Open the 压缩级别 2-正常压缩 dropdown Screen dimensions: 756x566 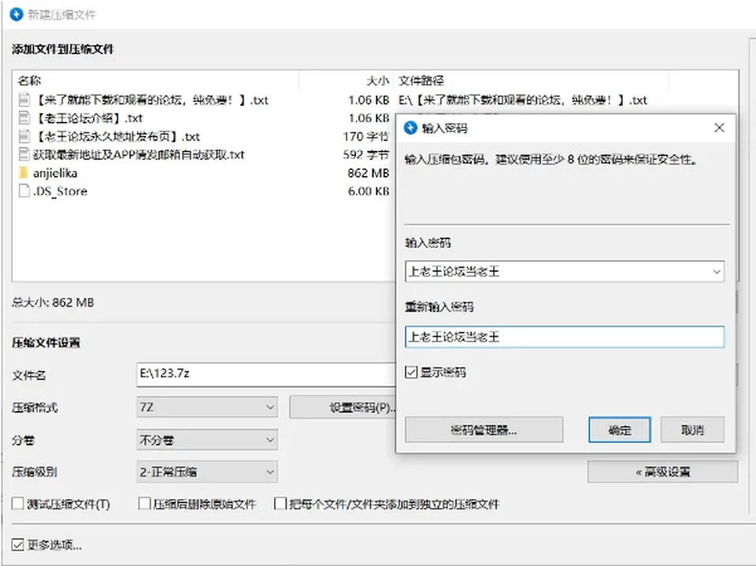click(207, 472)
